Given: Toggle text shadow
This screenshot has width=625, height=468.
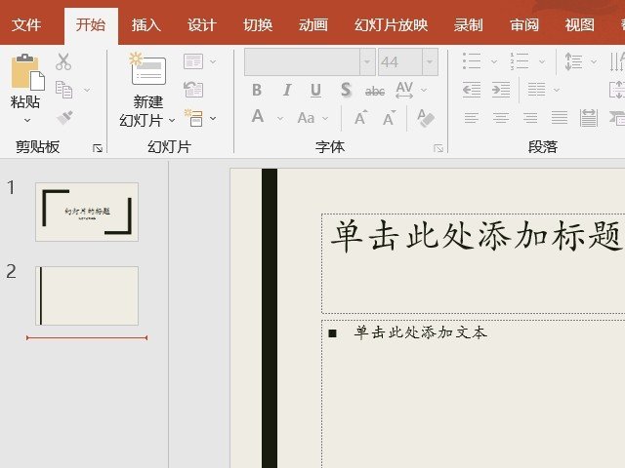Looking at the screenshot, I should [346, 90].
